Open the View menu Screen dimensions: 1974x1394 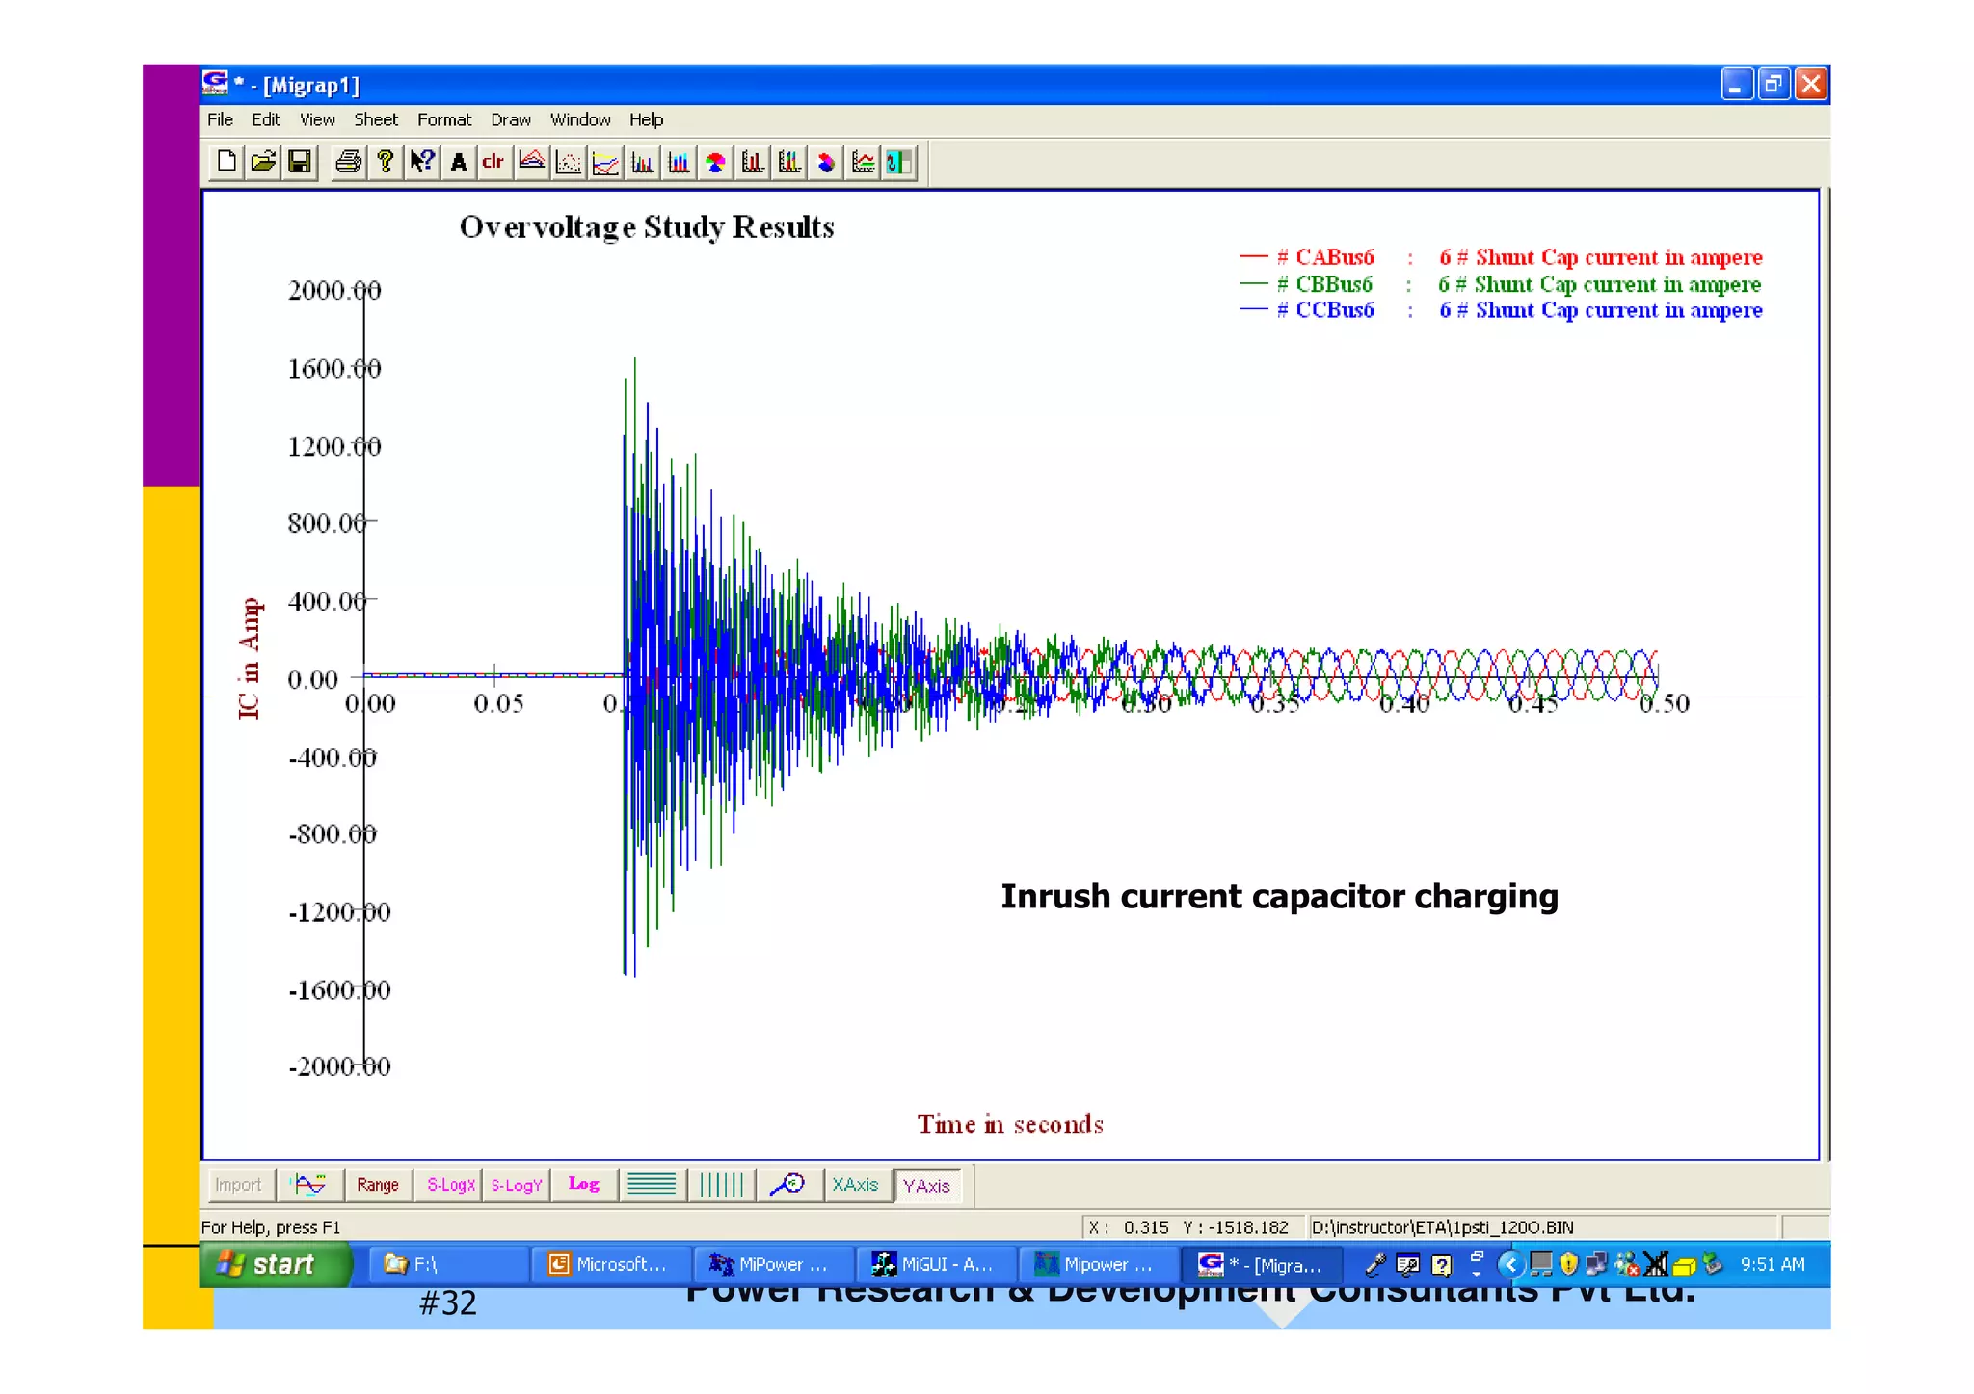pos(317,119)
